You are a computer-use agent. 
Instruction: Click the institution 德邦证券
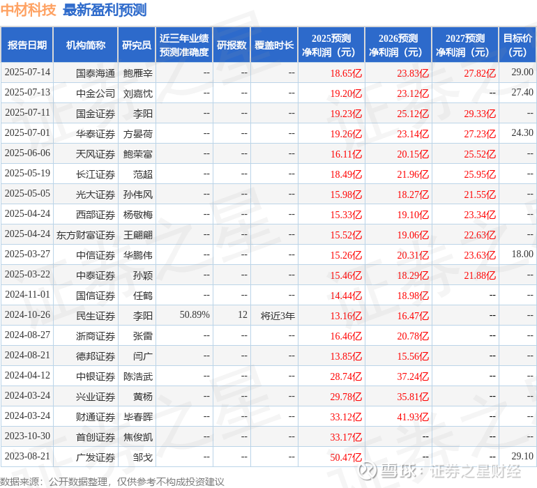96,356
